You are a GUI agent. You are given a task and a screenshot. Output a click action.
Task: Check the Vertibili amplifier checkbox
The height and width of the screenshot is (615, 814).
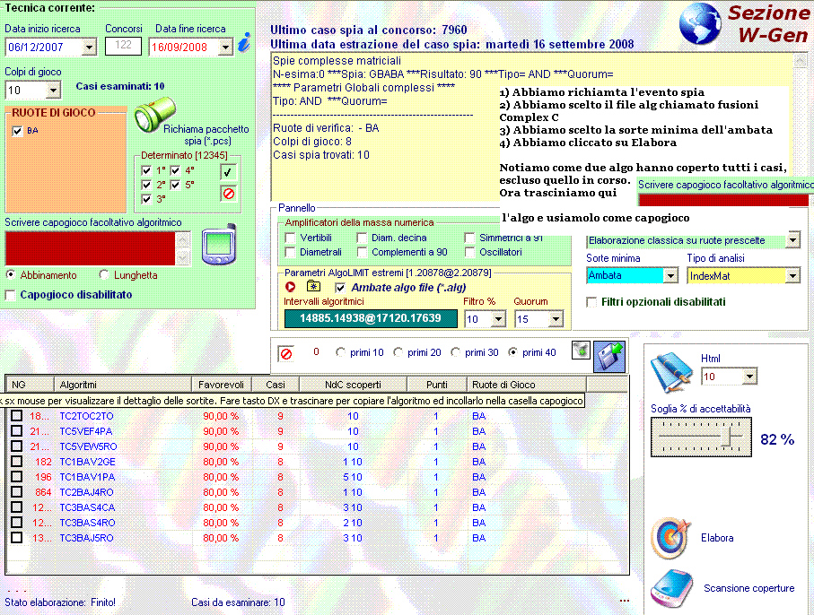[x=290, y=238]
